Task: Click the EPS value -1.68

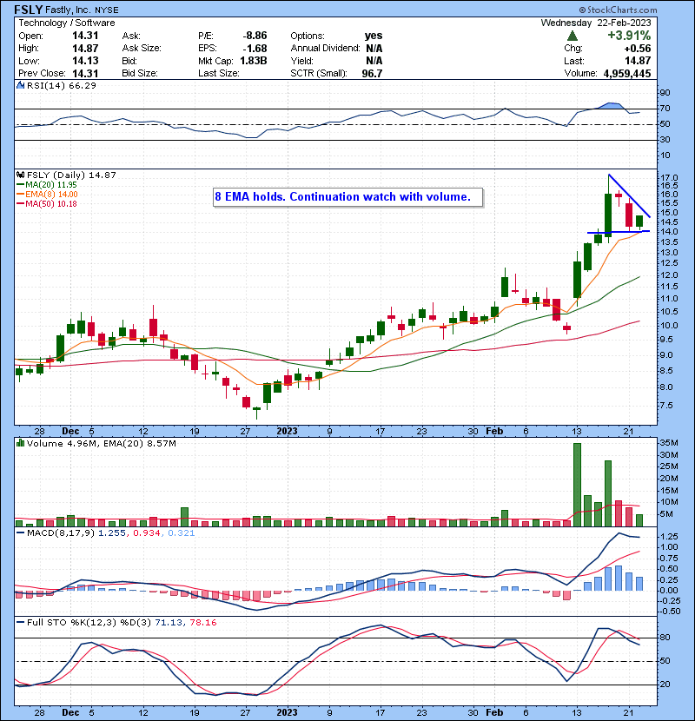Action: (255, 49)
